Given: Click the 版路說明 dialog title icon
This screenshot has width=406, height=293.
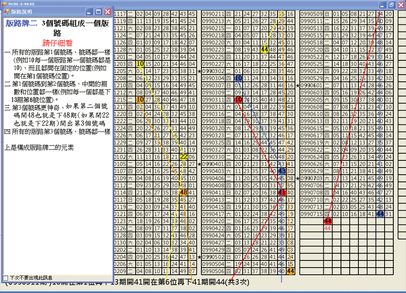Looking at the screenshot, I should (x=7, y=12).
